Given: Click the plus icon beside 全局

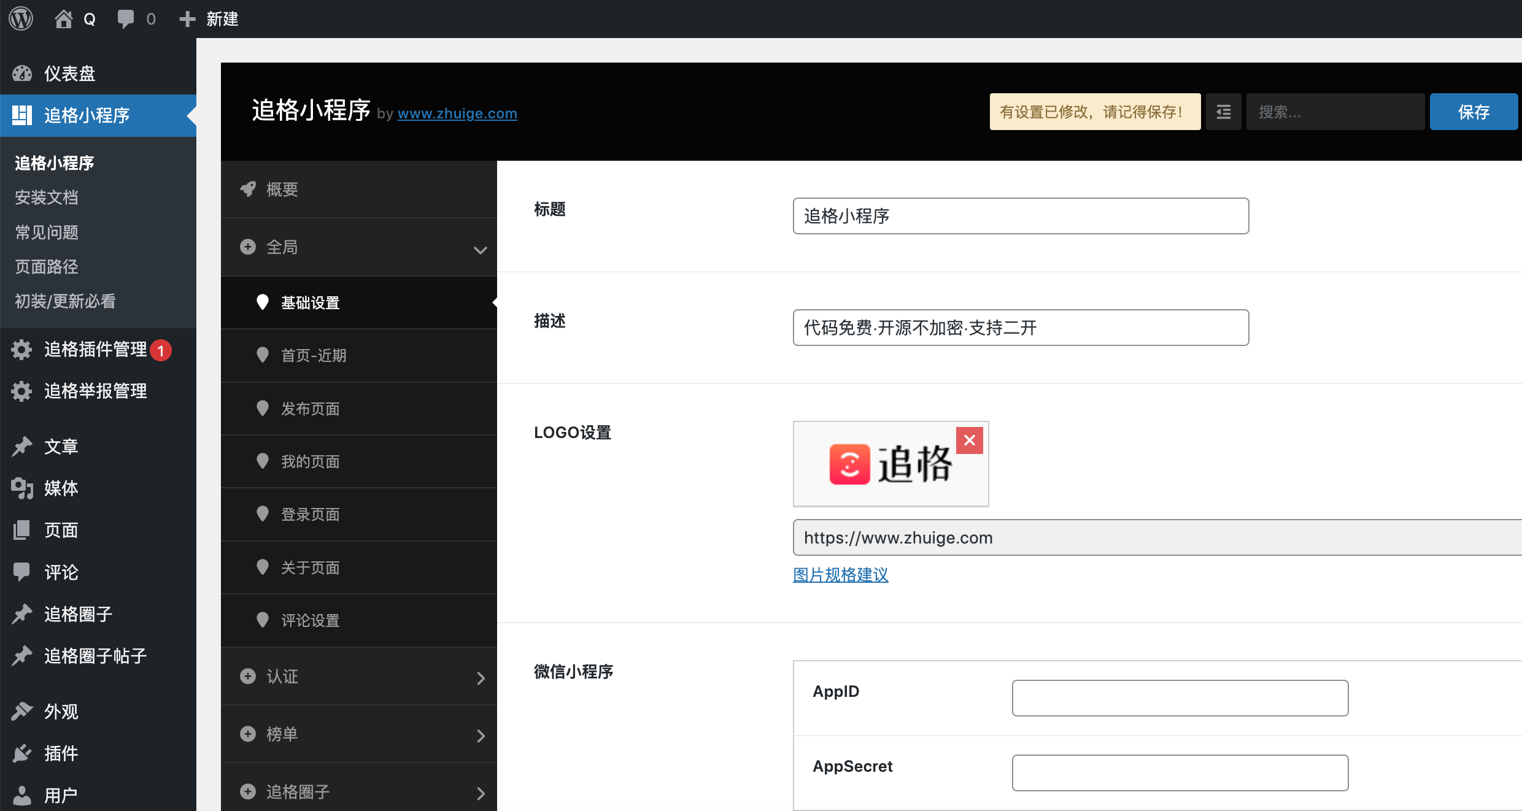Looking at the screenshot, I should [x=248, y=247].
